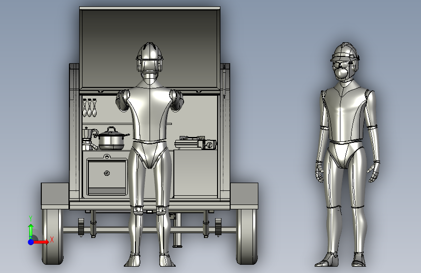Click the blue Z axis ball of triad
The width and height of the screenshot is (421, 273).
click(31, 242)
